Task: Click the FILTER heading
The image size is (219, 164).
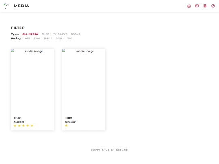Action: click(x=18, y=28)
